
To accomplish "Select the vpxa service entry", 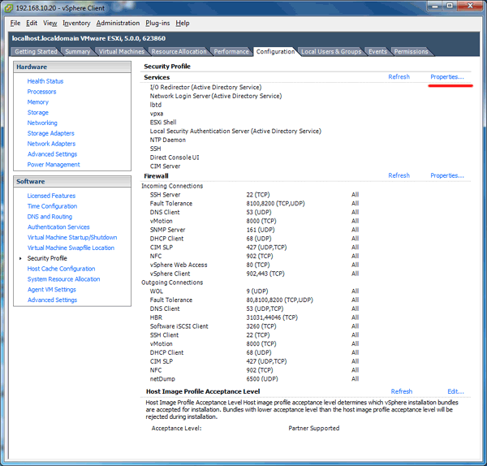I will (157, 114).
